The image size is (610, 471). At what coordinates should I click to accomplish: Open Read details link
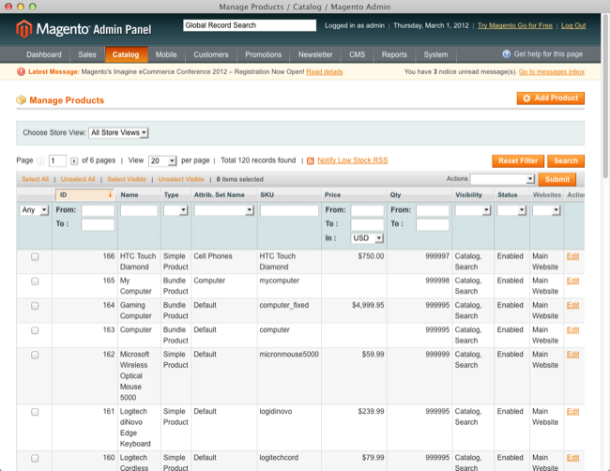pos(325,72)
